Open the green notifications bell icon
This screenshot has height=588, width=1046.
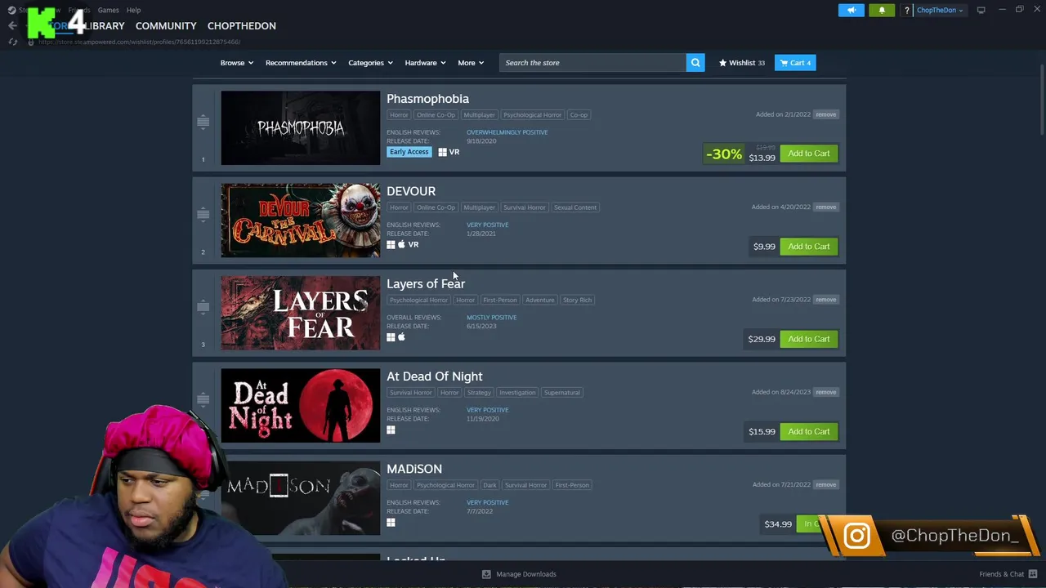[882, 10]
